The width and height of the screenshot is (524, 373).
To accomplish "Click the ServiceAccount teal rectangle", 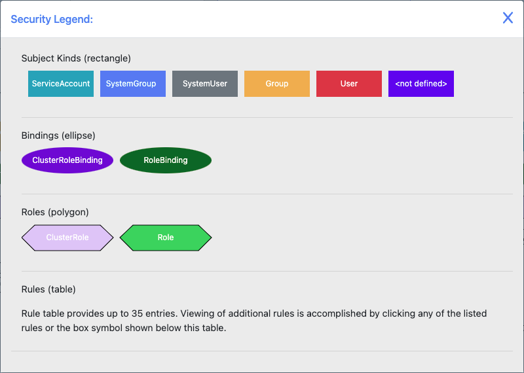I will coord(61,84).
